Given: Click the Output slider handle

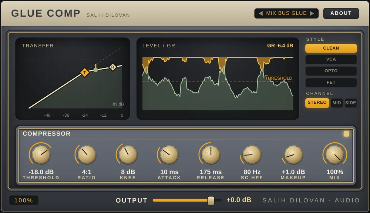Looking at the screenshot, I should (x=211, y=200).
